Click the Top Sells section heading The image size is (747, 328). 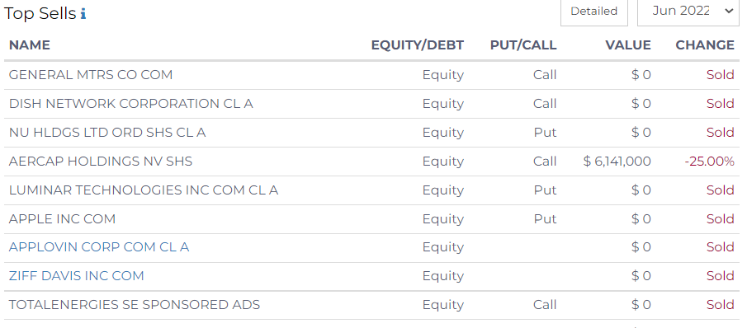click(x=40, y=14)
